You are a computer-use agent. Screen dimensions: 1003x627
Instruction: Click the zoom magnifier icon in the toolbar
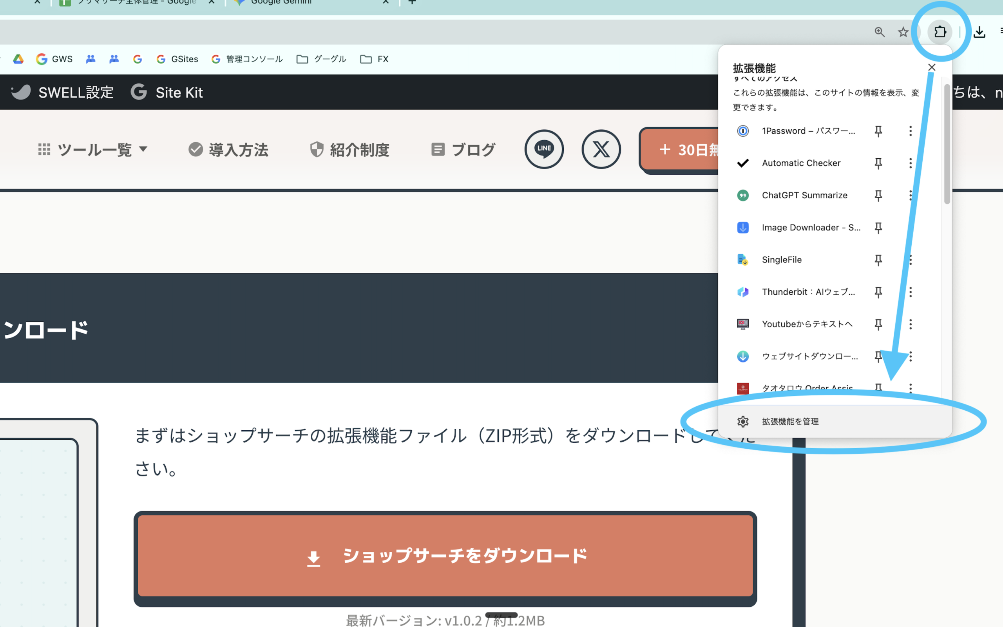880,32
